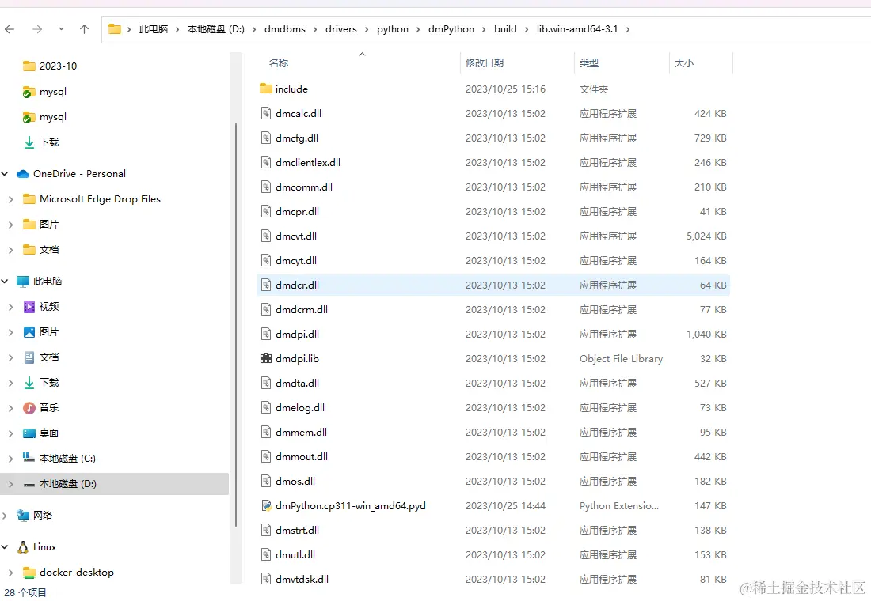871x601 pixels.
Task: Expand Microsoft Edge Drop Files folder
Action: tap(10, 199)
